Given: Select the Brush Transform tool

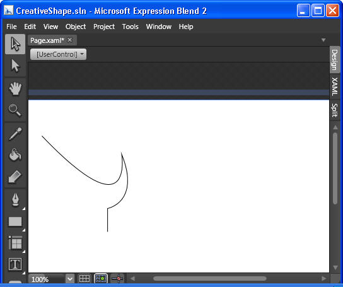Looking at the screenshot, I should 15,177.
